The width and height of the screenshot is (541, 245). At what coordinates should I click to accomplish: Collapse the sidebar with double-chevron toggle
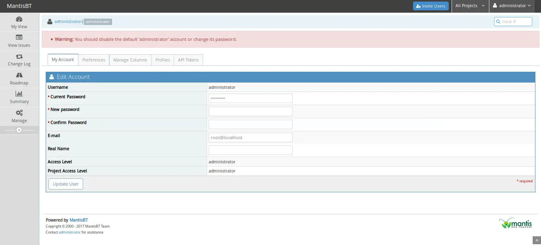[19, 130]
